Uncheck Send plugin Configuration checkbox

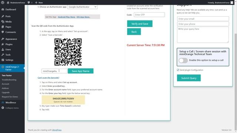[x=178, y=70]
